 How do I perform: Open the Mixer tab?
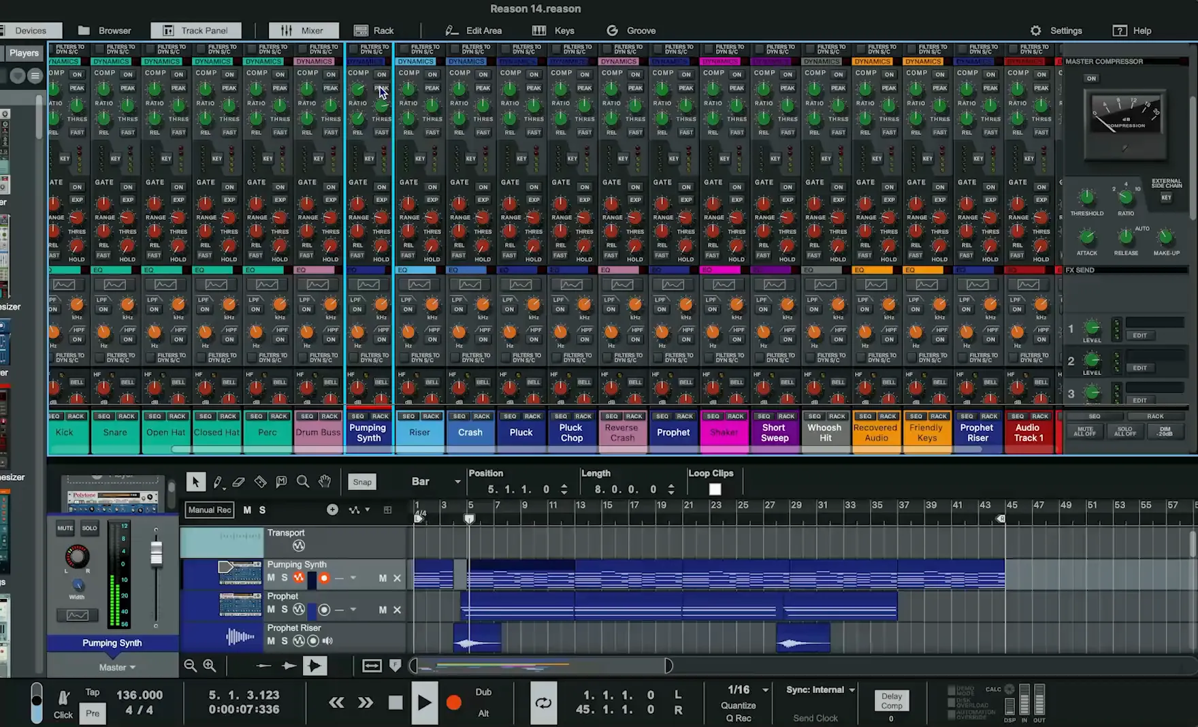coord(304,31)
